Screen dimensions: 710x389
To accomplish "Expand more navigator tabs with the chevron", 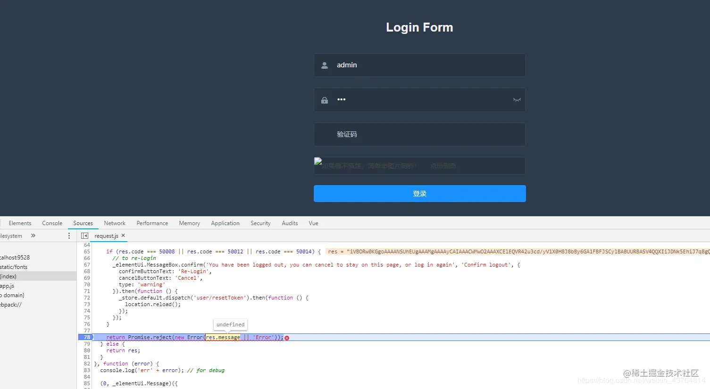I will [33, 235].
